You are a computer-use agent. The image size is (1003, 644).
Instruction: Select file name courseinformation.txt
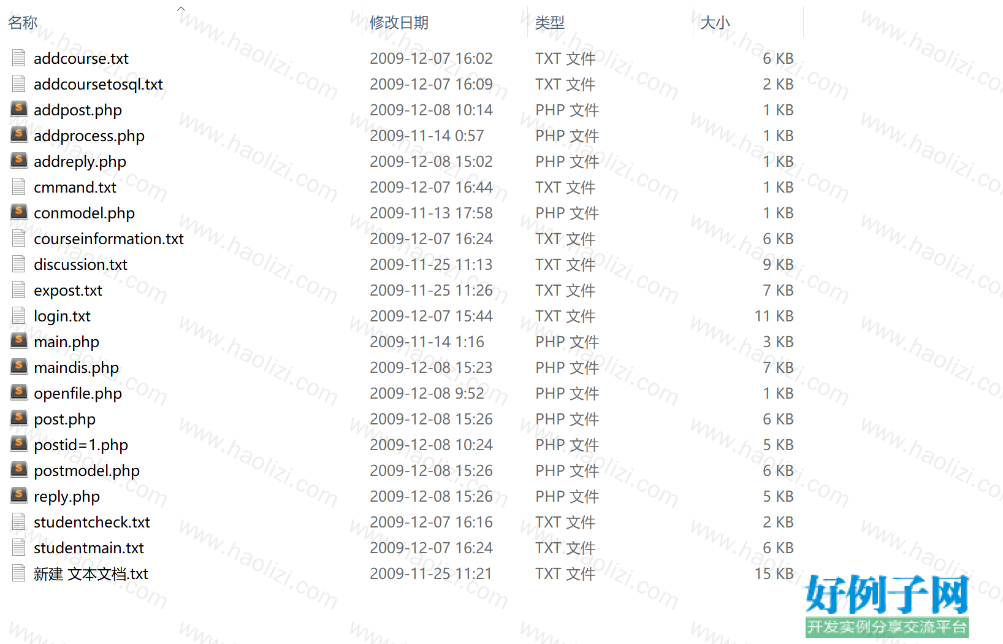tap(109, 239)
